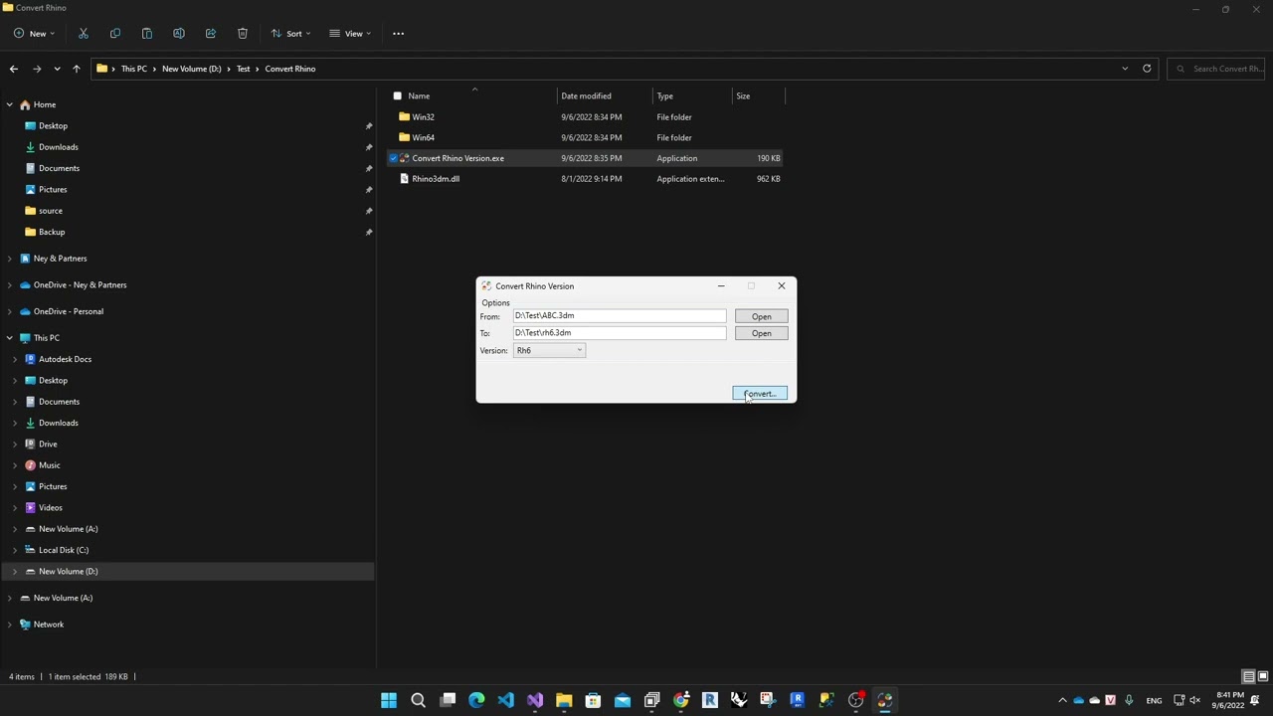Go up one folder level arrow
The width and height of the screenshot is (1273, 716).
tap(77, 69)
